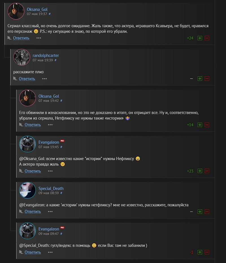Open randolphcarter's user profile name
The image size is (226, 263).
46,55
